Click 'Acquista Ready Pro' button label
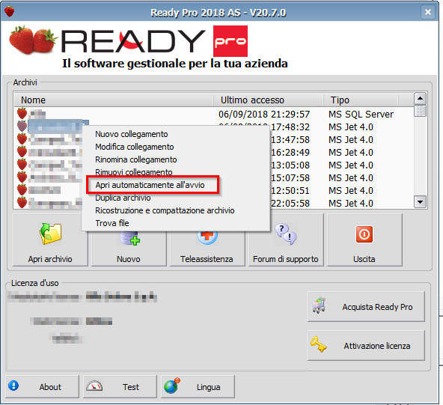443x405 pixels. click(x=377, y=307)
